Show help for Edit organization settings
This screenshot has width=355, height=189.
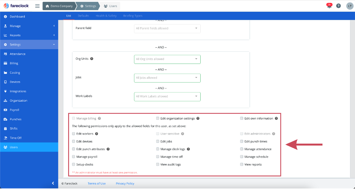click(x=198, y=118)
